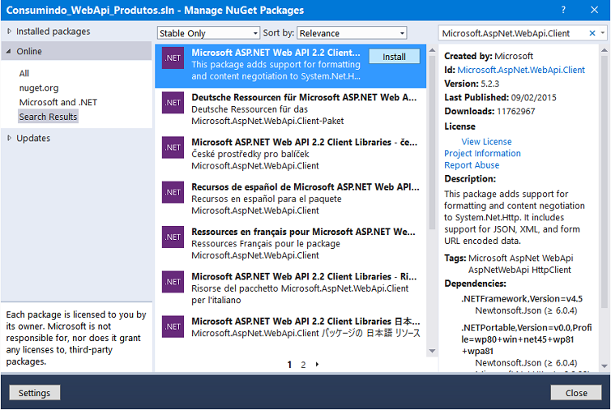Select the Deutsche Ressourcen für Microsoft ASP.NET package title
Image resolution: width=611 pixels, height=410 pixels.
point(304,97)
